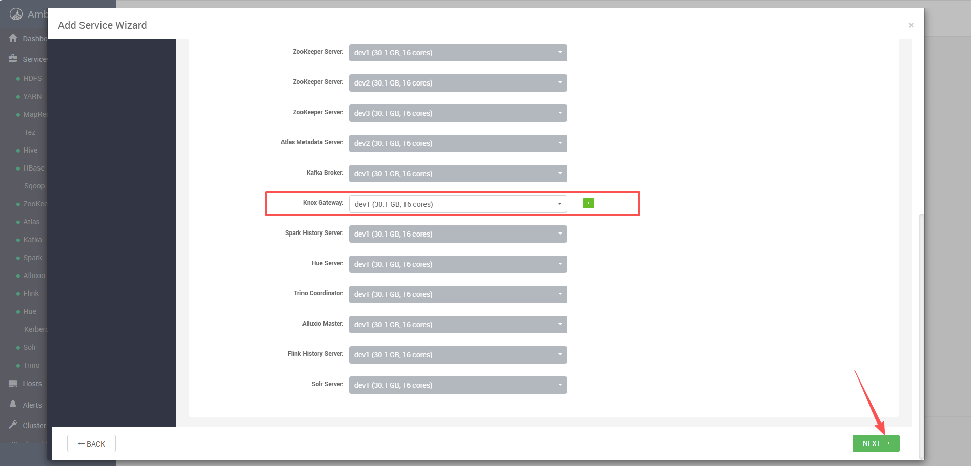Click the Cluster wrench icon
971x466 pixels.
[x=13, y=425]
